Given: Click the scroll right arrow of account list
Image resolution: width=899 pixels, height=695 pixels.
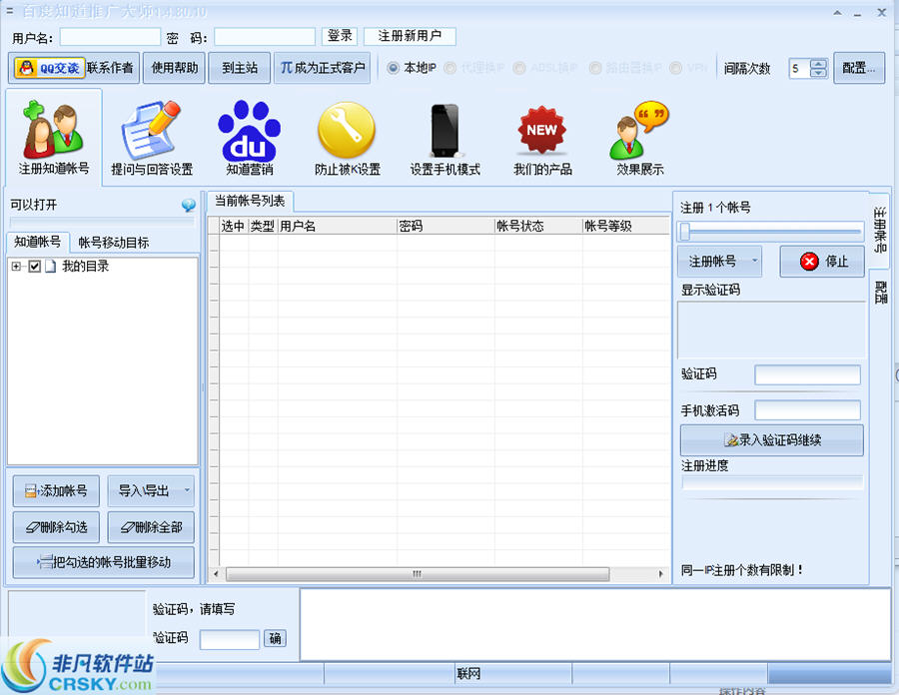Looking at the screenshot, I should tap(661, 574).
